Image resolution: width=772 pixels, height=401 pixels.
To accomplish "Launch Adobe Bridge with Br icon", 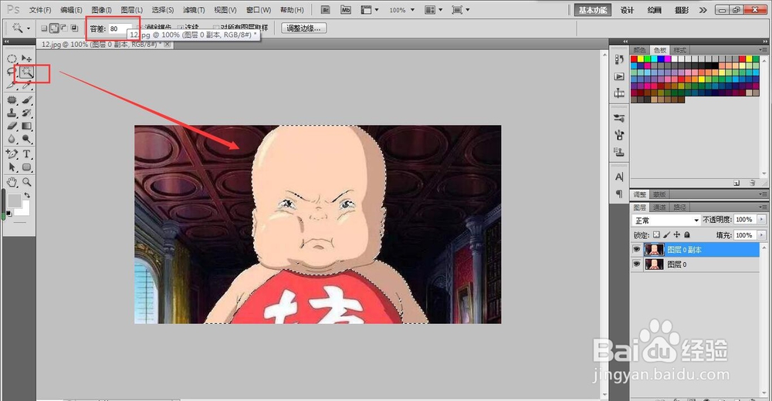I will tap(326, 10).
